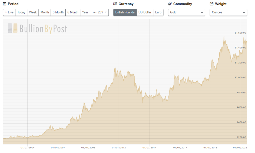Click the BullionByPost logo watermark

(37, 28)
